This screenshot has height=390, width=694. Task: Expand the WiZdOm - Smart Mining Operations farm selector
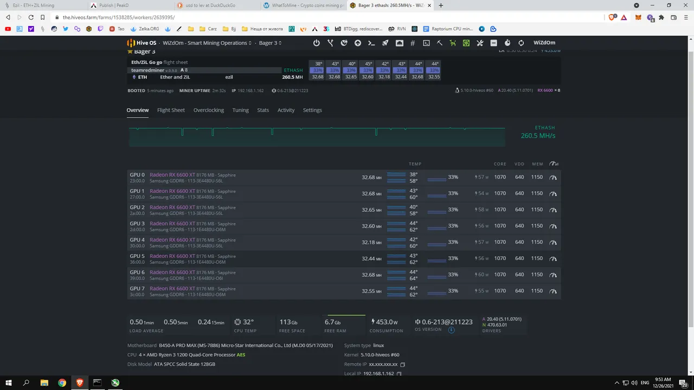(207, 43)
